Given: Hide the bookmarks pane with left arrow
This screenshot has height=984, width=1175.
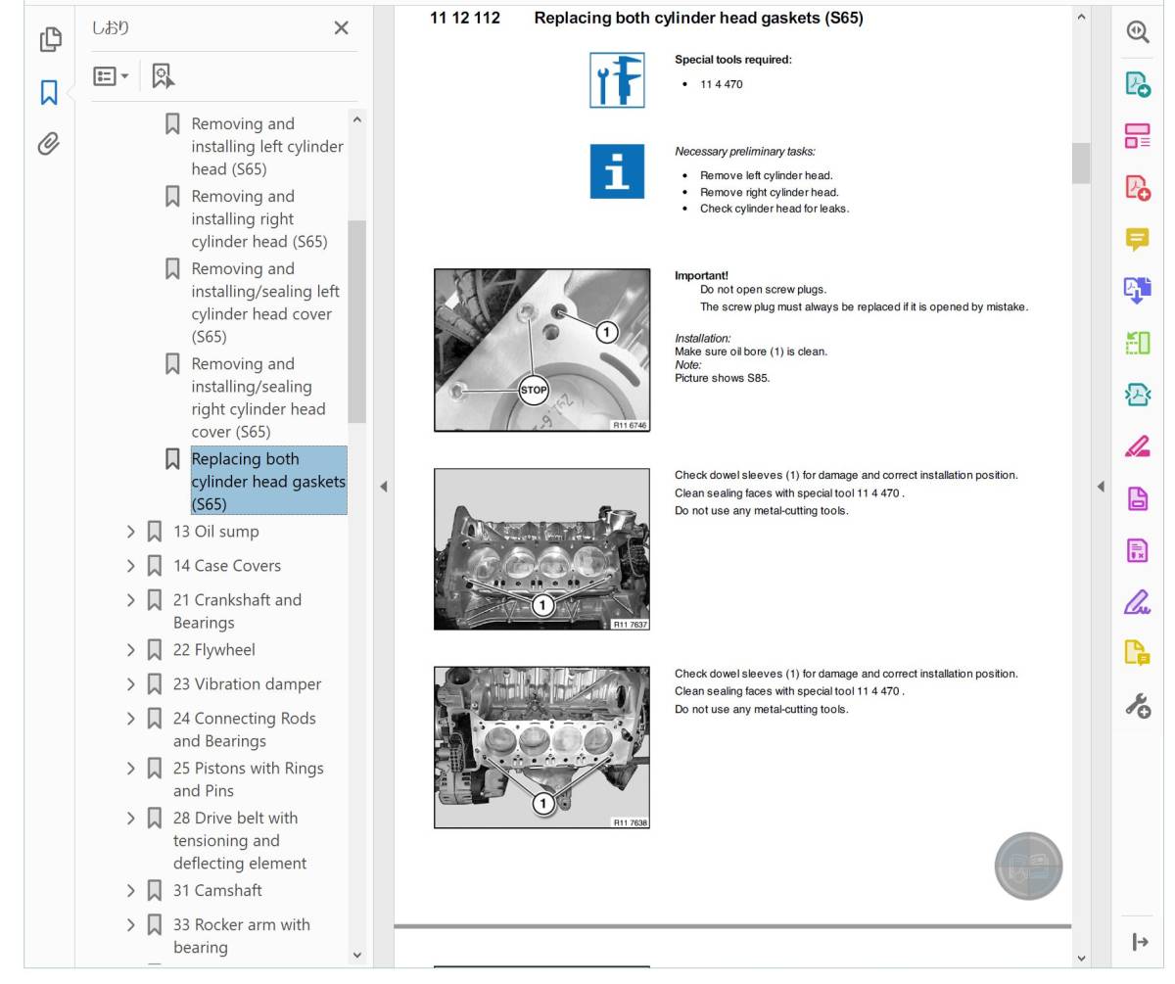Looking at the screenshot, I should pos(383,486).
